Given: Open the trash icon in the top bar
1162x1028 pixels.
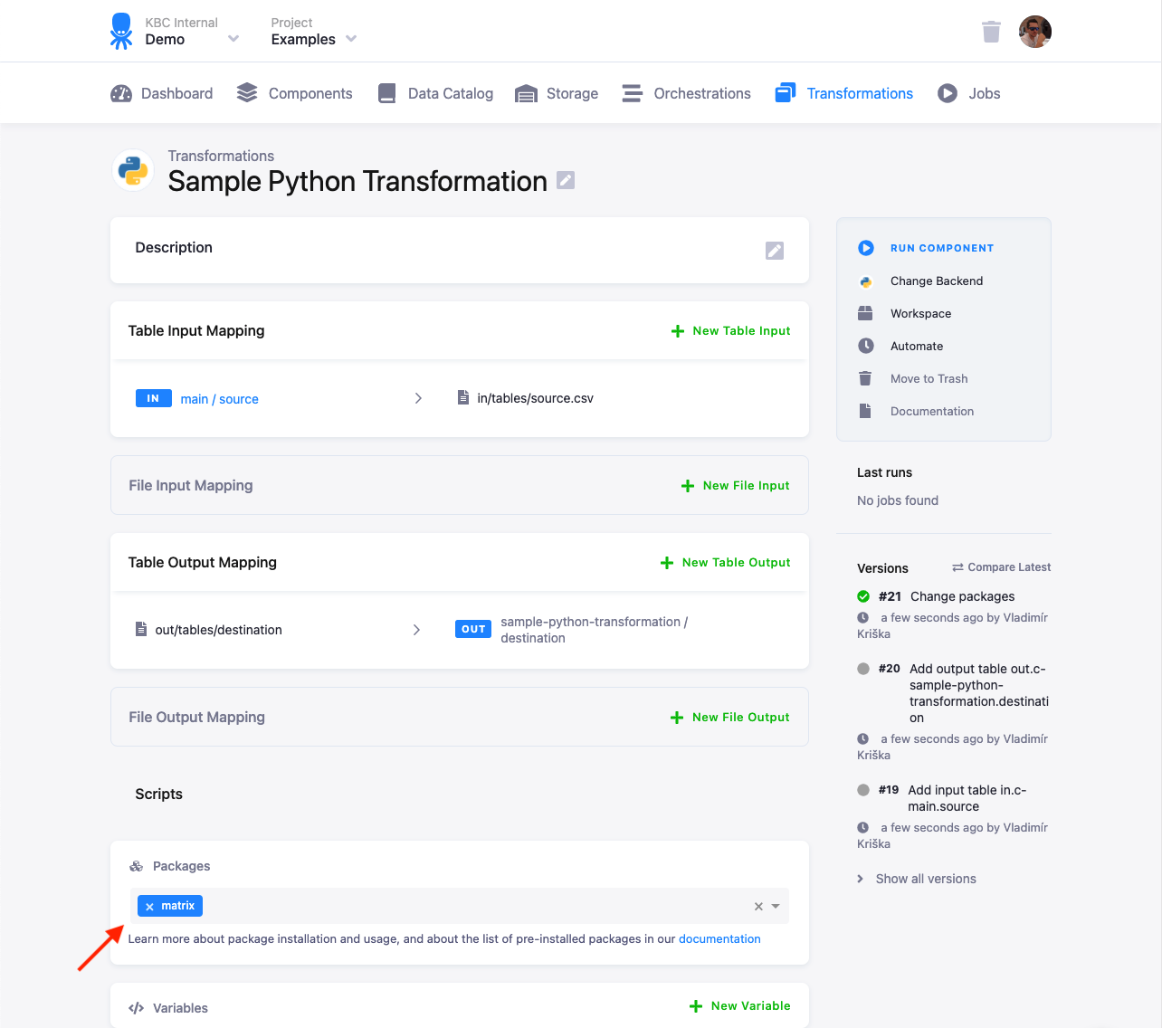Looking at the screenshot, I should 991,31.
